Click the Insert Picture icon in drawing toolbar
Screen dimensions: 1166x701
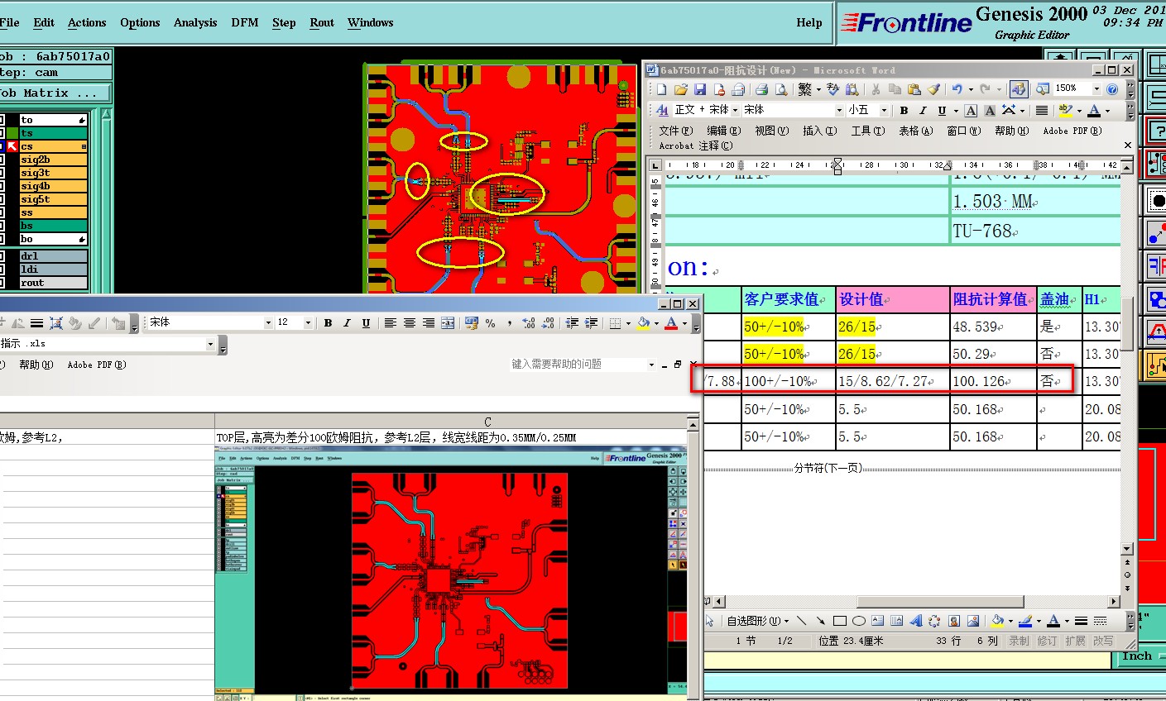[x=972, y=621]
